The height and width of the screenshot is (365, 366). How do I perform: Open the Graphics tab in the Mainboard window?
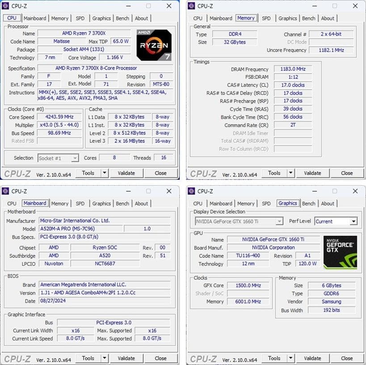pos(101,204)
